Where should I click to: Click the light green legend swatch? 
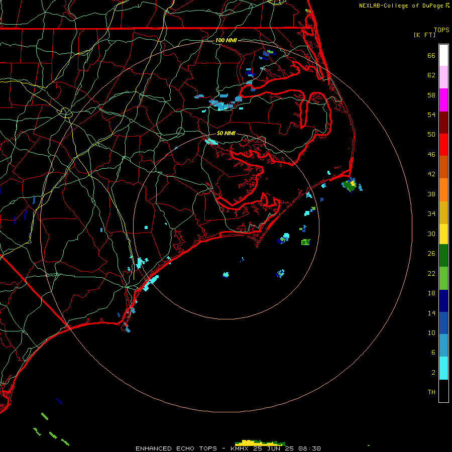pyautogui.click(x=443, y=278)
